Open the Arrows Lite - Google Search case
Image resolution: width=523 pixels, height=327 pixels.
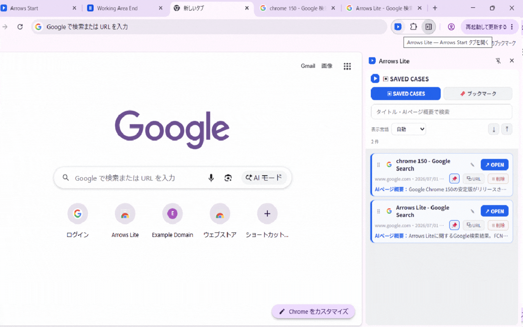494,211
